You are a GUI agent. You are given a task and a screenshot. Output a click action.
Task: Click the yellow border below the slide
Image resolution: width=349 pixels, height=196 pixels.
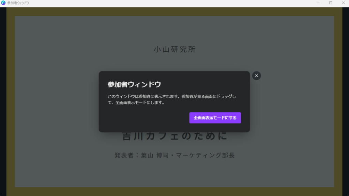tap(174, 191)
